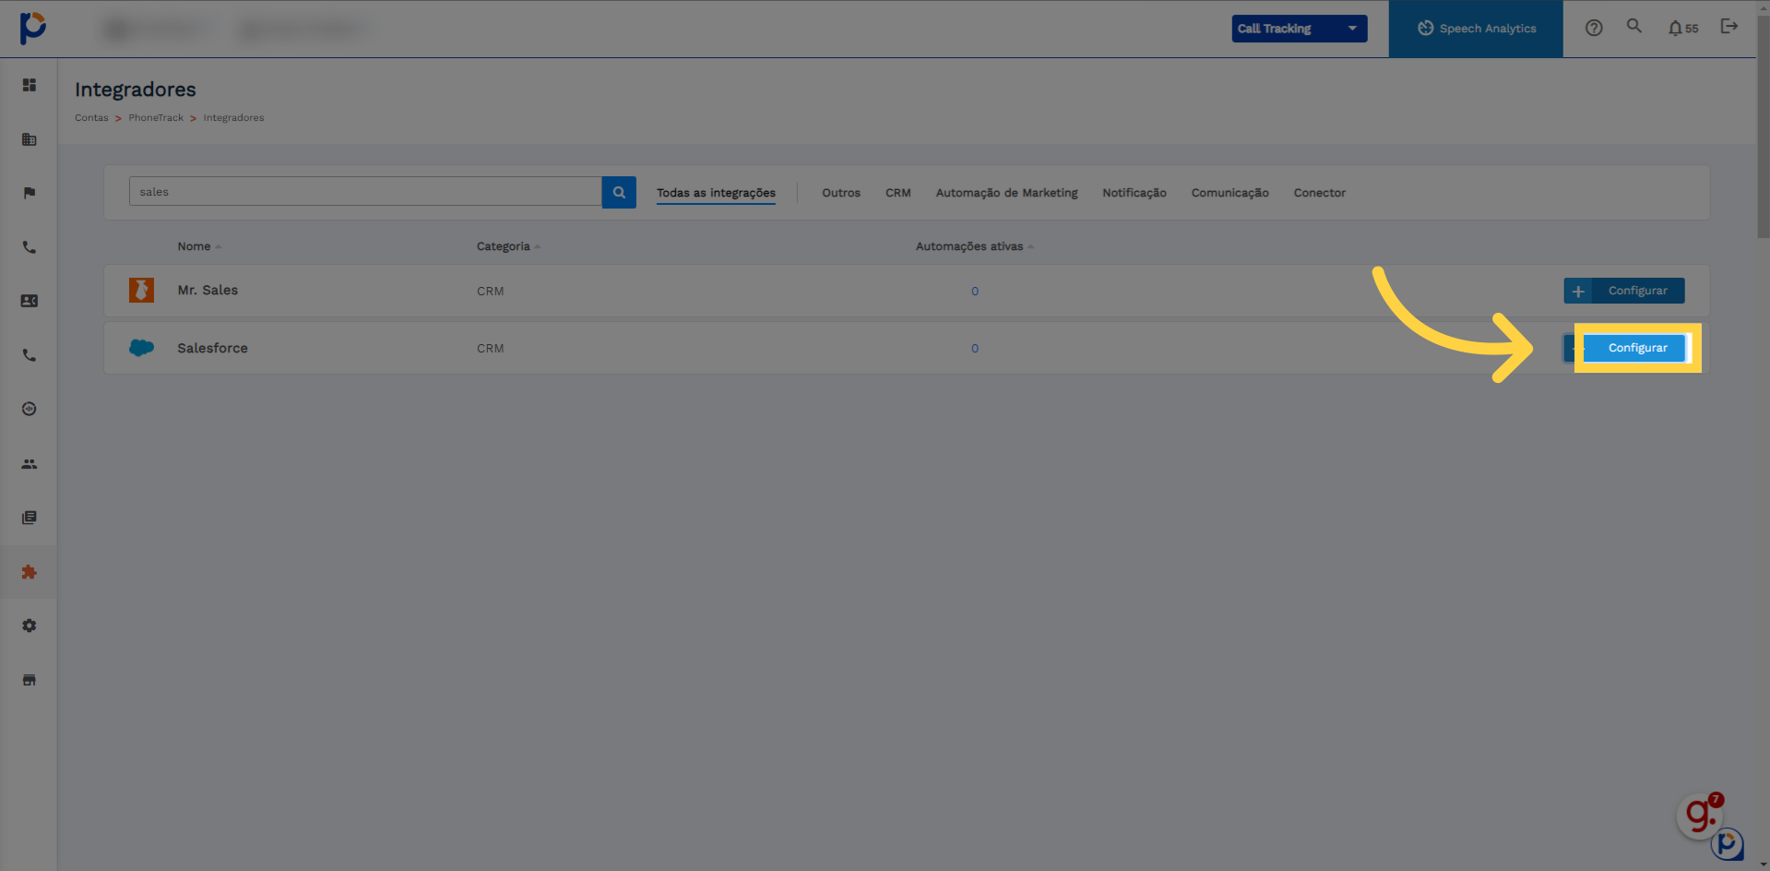Viewport: 1770px width, 871px height.
Task: Expand the Call Tracking dropdown
Action: (1300, 29)
